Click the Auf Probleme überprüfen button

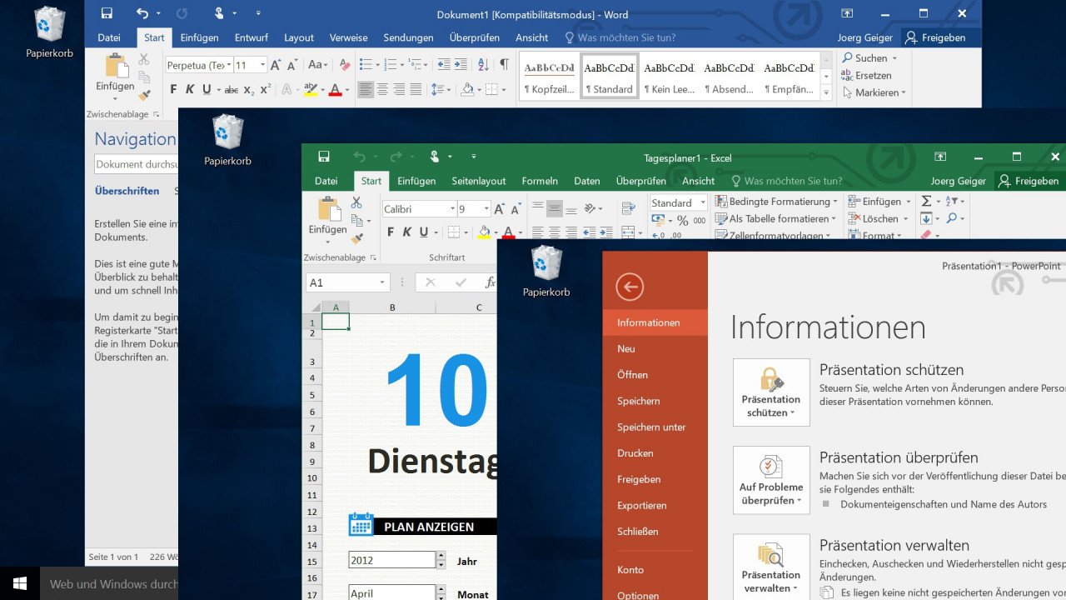pyautogui.click(x=770, y=480)
